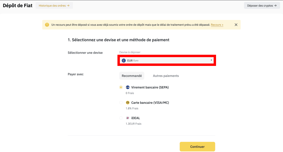
Task: Open Historique des ordres button
Action: [x=54, y=6]
